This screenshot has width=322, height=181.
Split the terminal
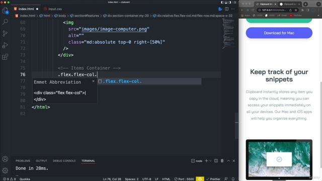(216, 161)
